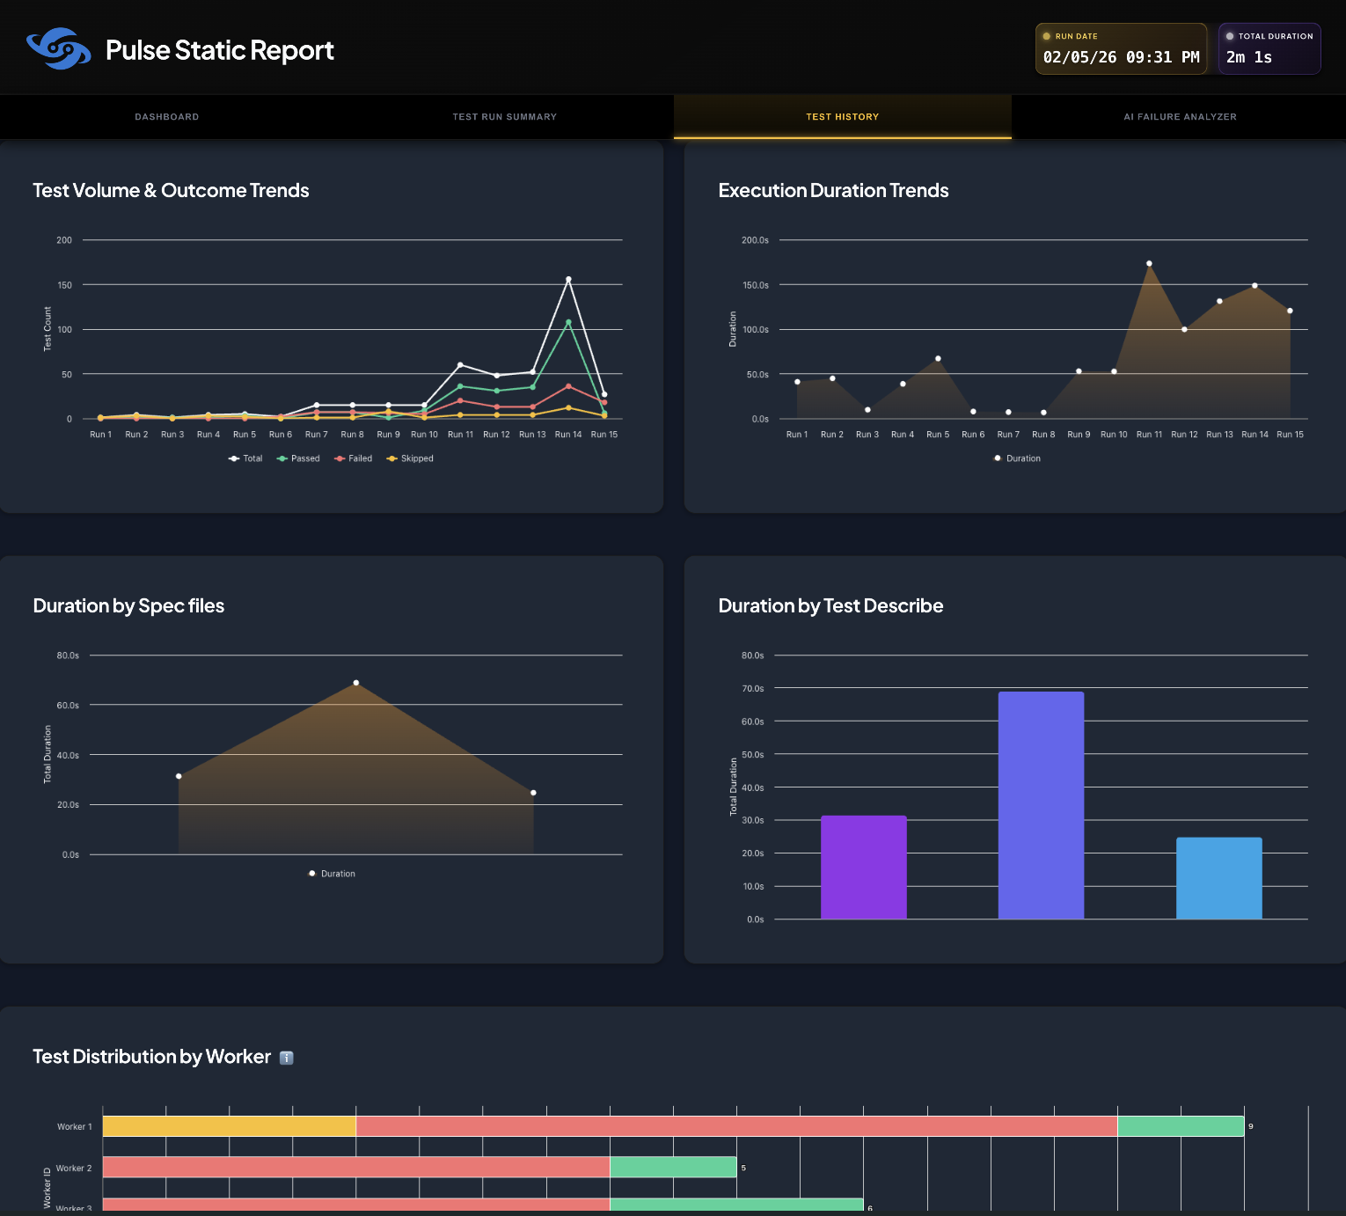This screenshot has width=1346, height=1216.
Task: Click the tallest bar in Duration by Test Describe
Action: click(1041, 805)
